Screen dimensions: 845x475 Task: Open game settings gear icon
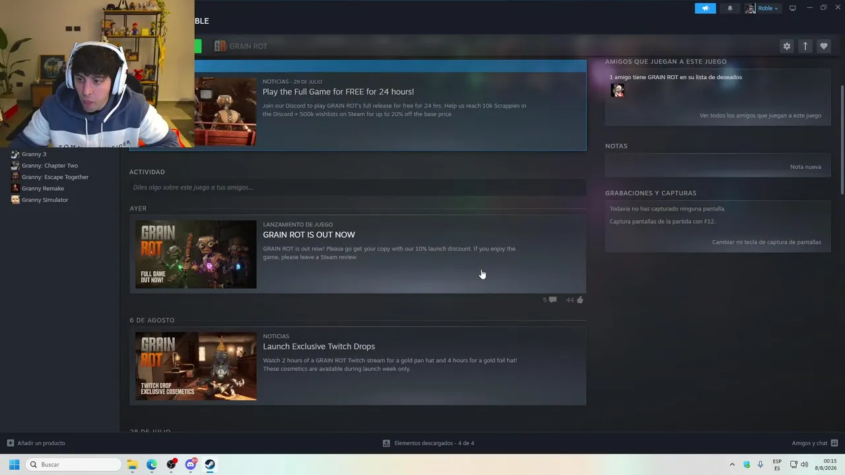786,46
